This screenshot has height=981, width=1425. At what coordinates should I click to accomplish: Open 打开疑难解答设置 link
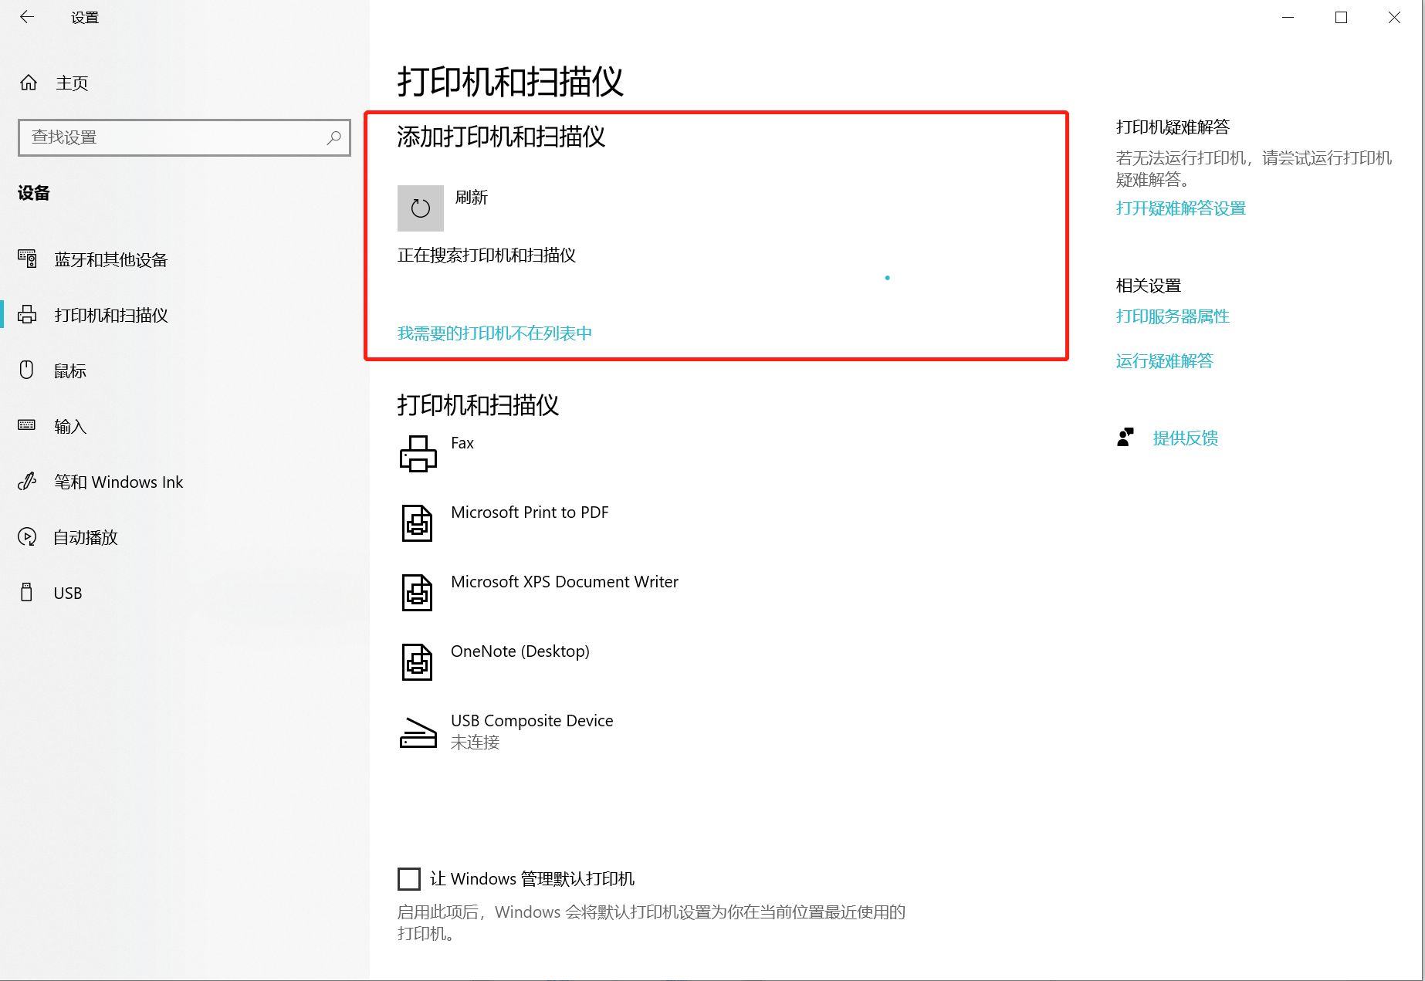click(1180, 208)
